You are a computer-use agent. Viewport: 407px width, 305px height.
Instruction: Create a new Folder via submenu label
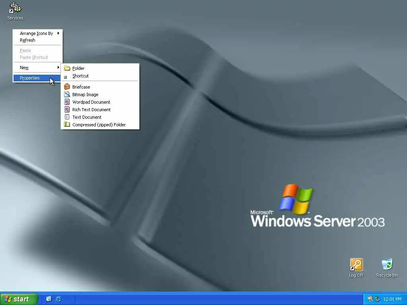78,68
